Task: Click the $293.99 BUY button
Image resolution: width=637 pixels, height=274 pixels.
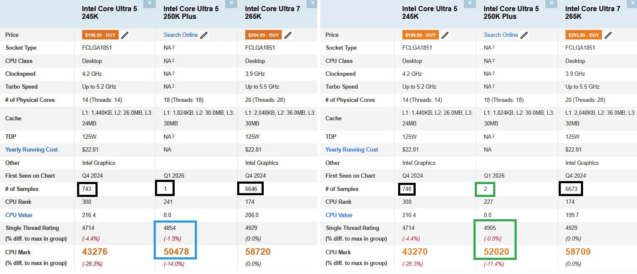Action: 583,35
